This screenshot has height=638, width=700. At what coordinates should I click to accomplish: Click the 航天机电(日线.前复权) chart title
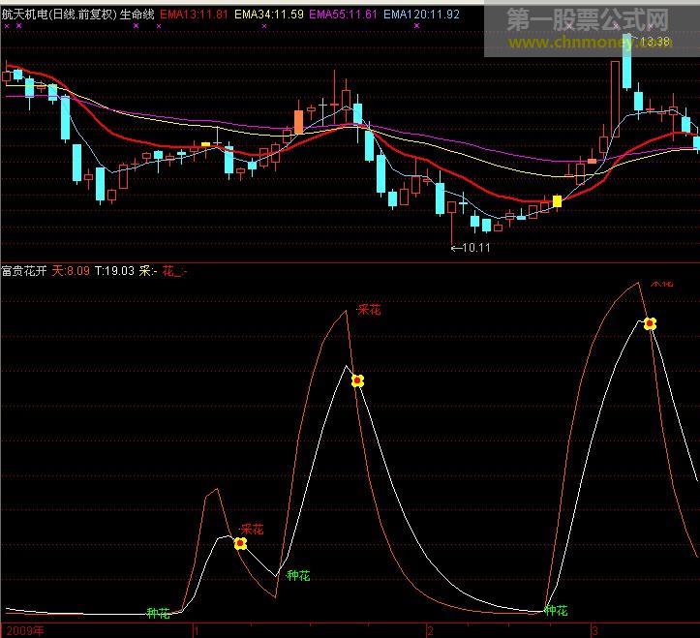pyautogui.click(x=59, y=15)
